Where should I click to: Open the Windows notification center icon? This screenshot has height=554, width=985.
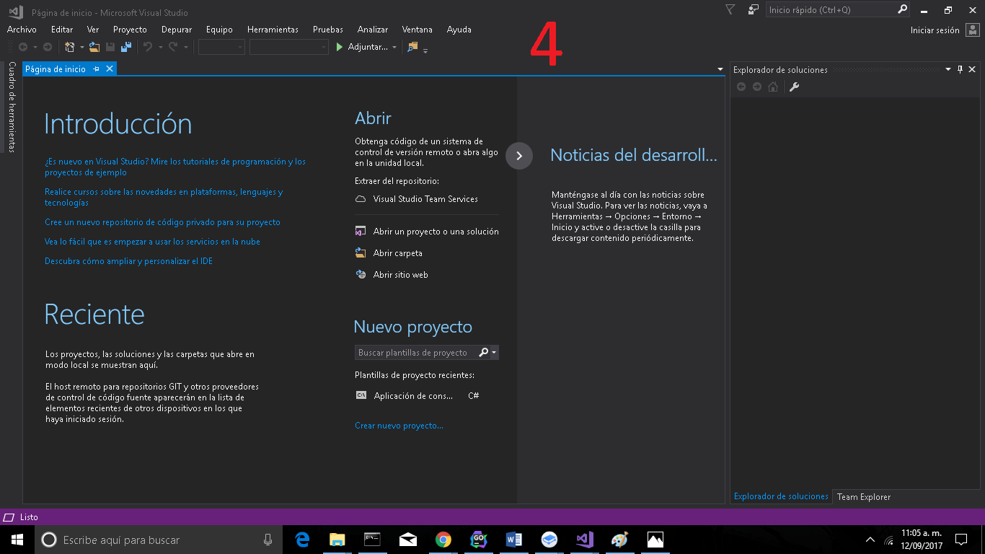click(960, 540)
